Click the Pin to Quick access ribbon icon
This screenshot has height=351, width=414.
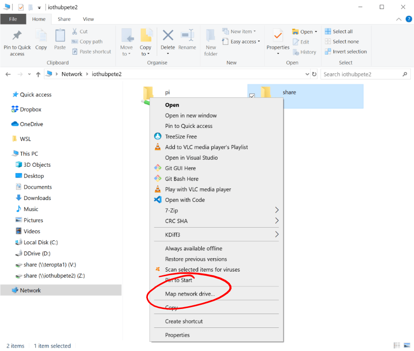17,36
